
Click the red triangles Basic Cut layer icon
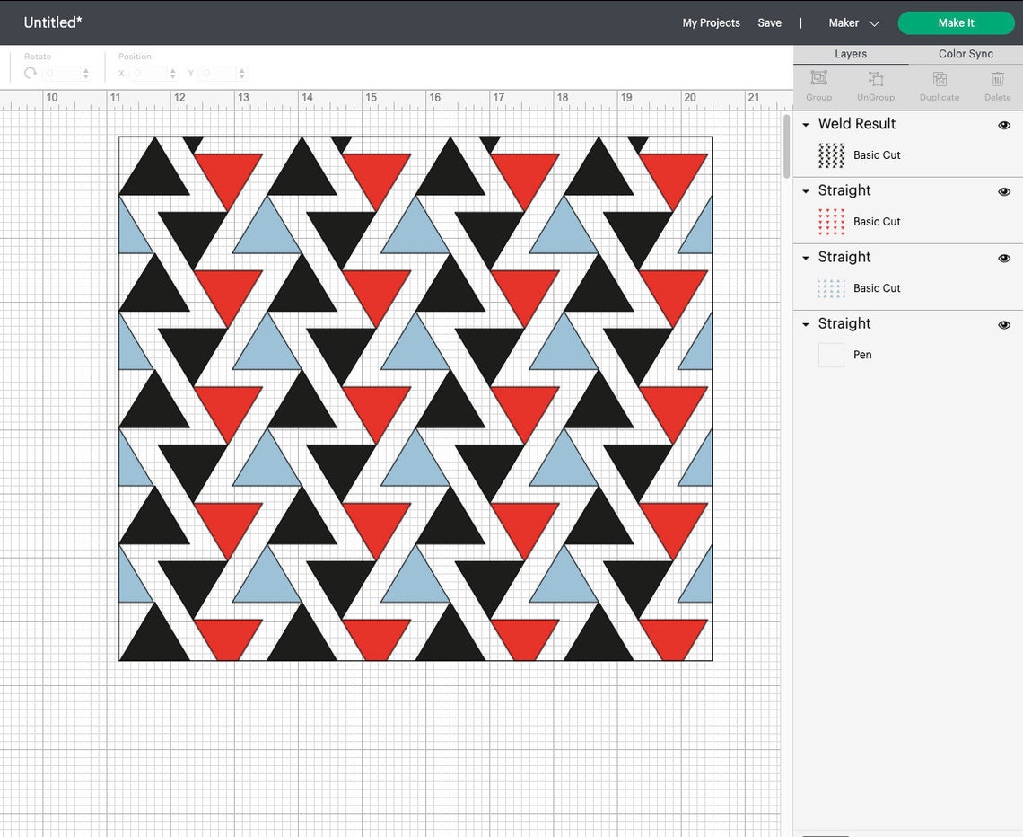(x=831, y=221)
